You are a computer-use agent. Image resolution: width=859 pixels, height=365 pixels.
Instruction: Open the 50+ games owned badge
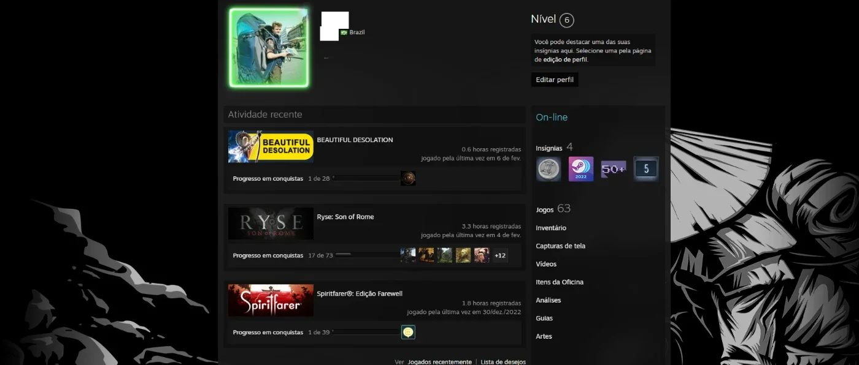[614, 169]
